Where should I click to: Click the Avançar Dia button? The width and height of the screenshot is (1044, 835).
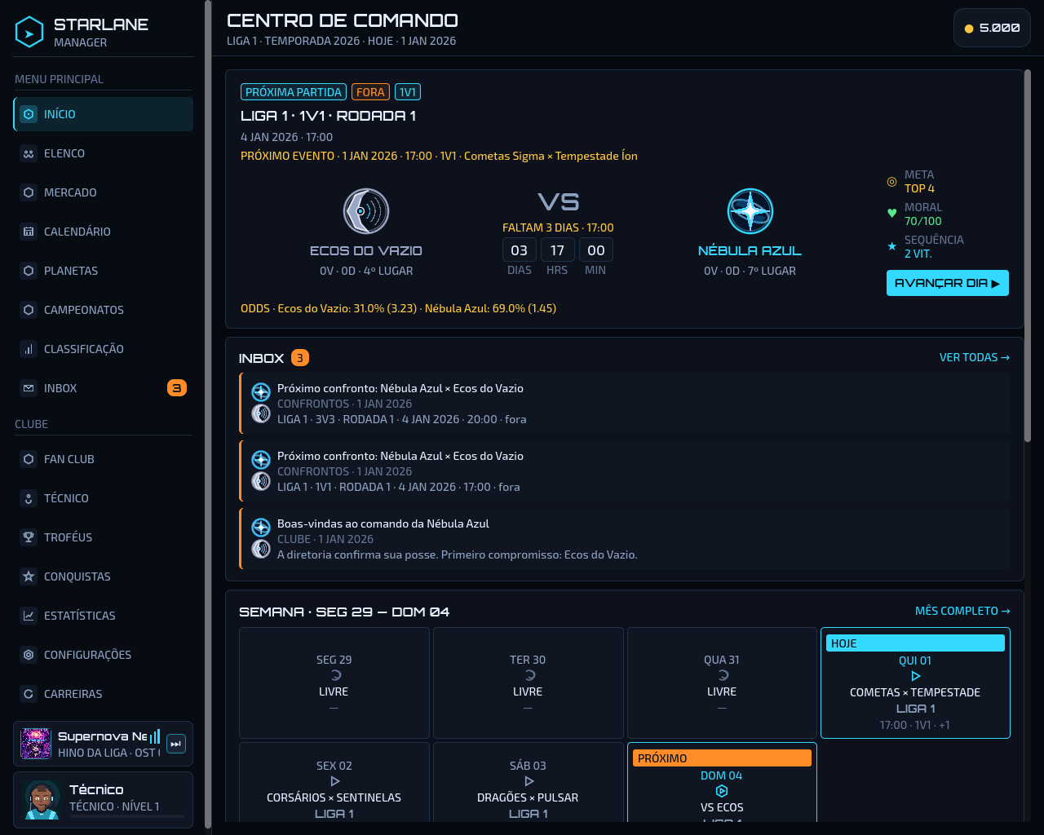click(948, 283)
